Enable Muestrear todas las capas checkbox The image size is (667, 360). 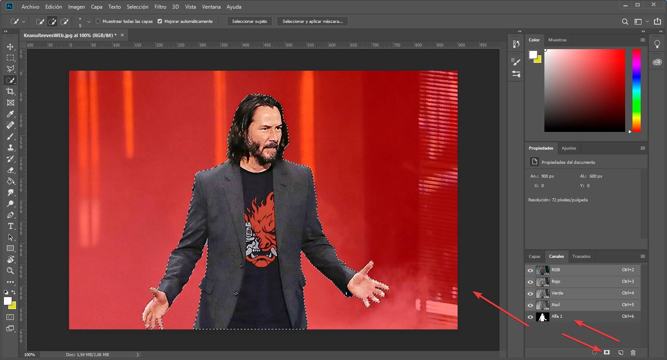98,21
